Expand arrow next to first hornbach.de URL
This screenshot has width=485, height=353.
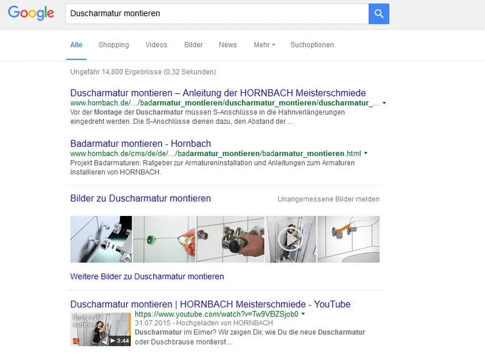point(384,103)
